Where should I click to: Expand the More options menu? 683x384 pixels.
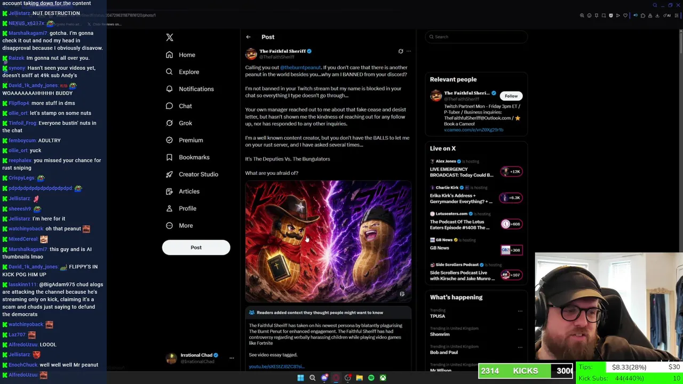point(179,226)
